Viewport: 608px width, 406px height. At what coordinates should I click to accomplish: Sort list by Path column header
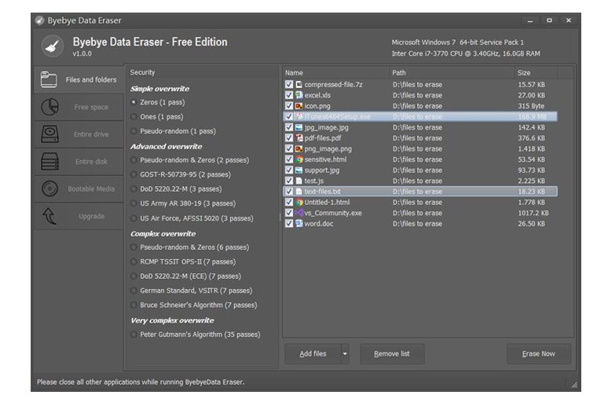(x=452, y=72)
